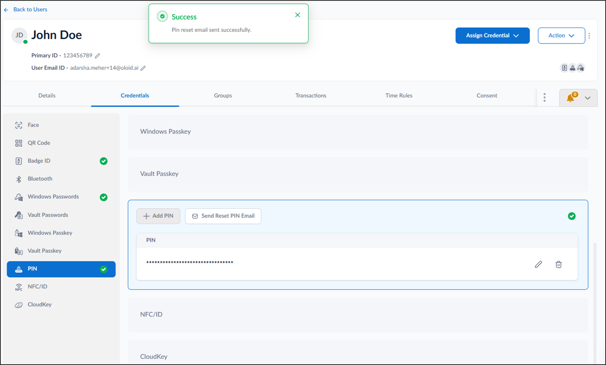
Task: Click the Windows password icon in the header
Action: tap(581, 68)
